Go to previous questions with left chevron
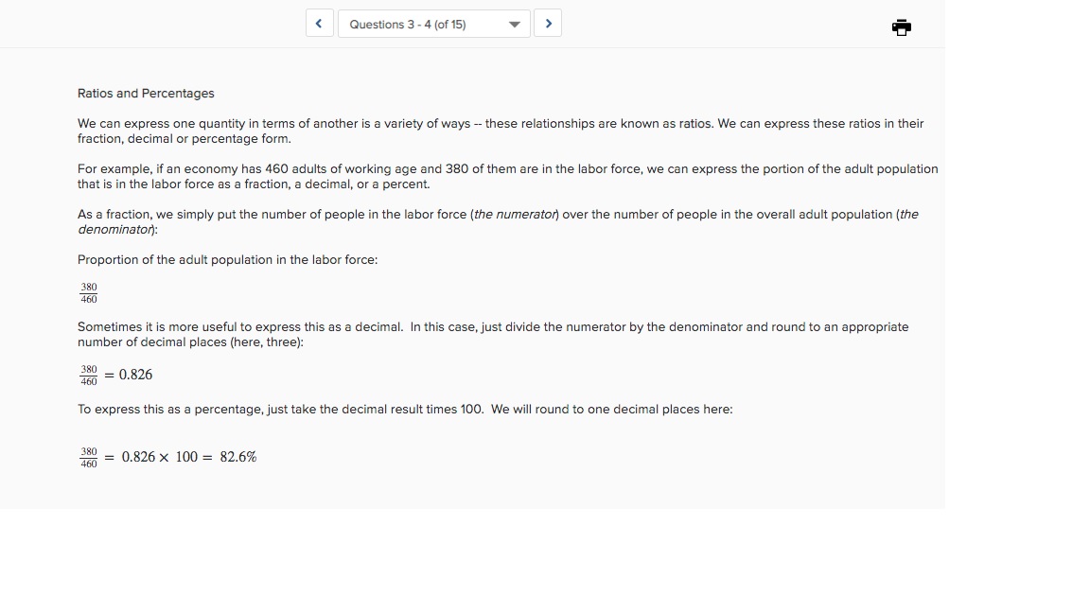The height and width of the screenshot is (613, 1090). click(319, 24)
